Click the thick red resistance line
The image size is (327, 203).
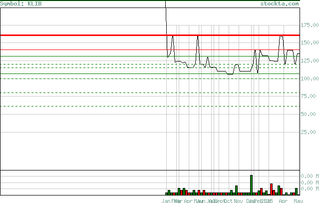[x=150, y=35]
